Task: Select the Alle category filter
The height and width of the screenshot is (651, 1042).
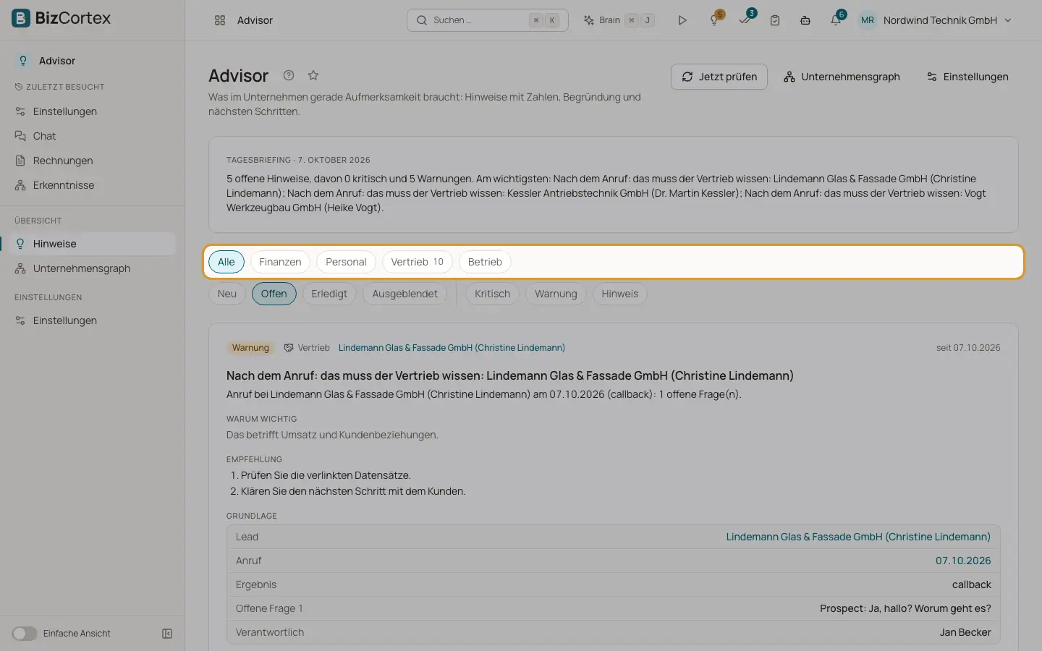Action: tap(226, 262)
